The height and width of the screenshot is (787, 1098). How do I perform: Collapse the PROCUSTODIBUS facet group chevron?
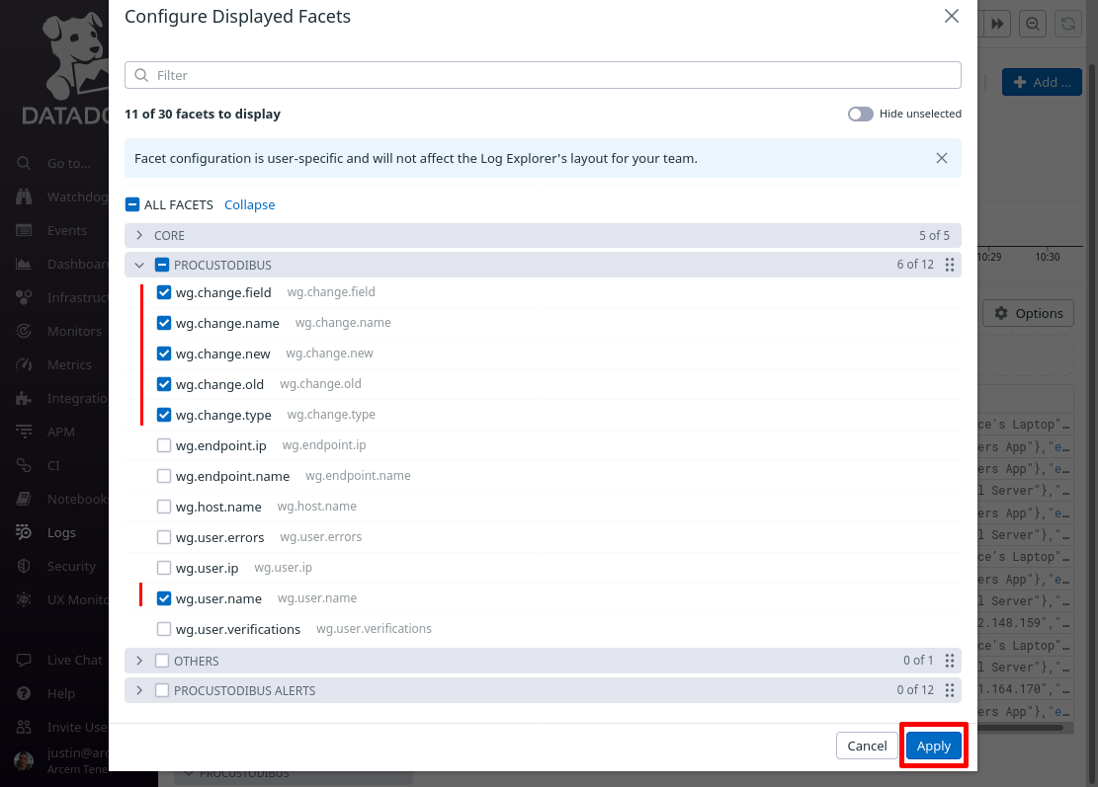tap(139, 265)
